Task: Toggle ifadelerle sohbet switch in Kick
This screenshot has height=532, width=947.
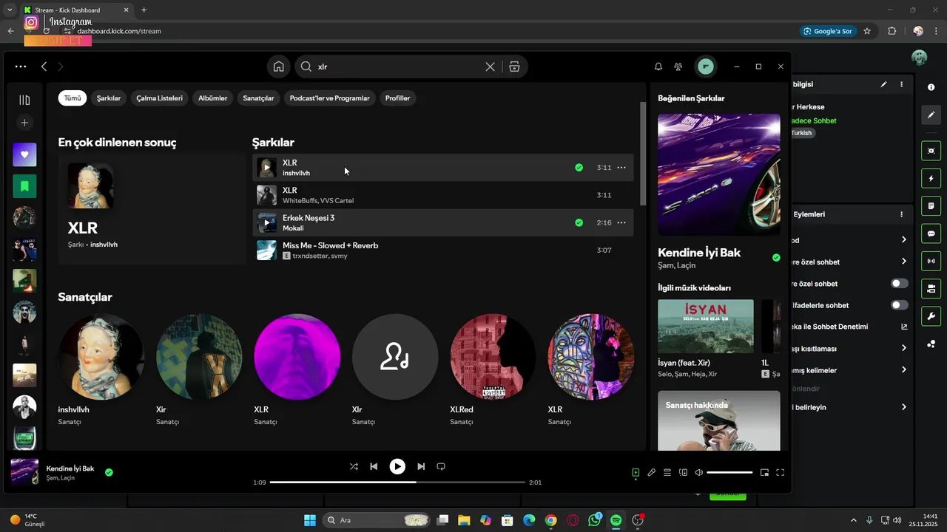Action: click(900, 305)
